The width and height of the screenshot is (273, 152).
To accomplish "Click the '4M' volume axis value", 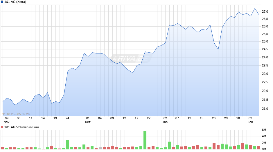I will click(264, 136).
